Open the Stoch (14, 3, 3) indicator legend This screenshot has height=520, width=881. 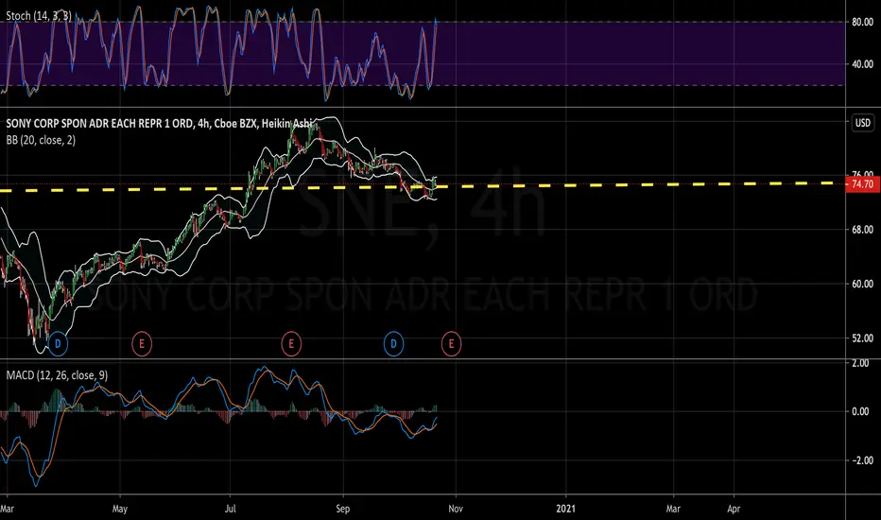39,16
